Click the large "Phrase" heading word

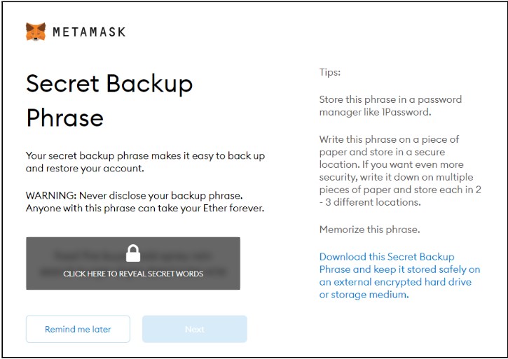(64, 117)
